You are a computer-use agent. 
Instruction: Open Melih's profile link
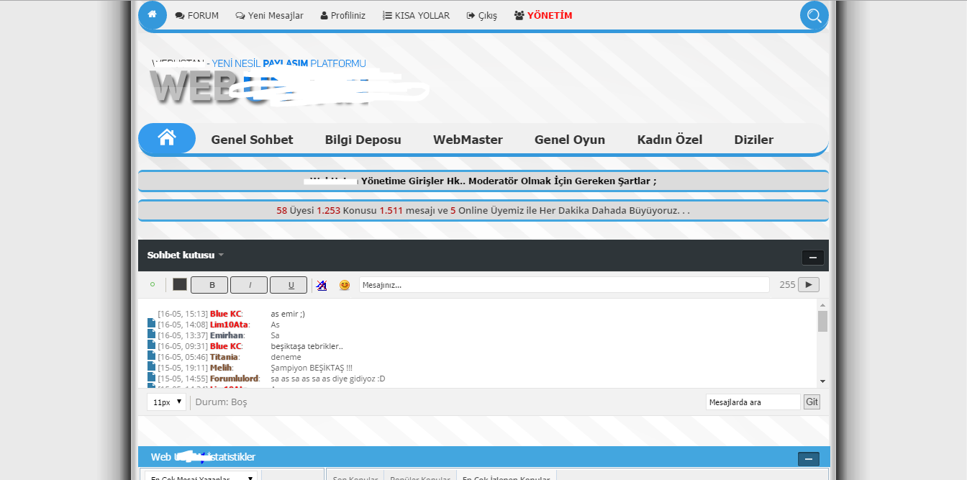pyautogui.click(x=221, y=368)
